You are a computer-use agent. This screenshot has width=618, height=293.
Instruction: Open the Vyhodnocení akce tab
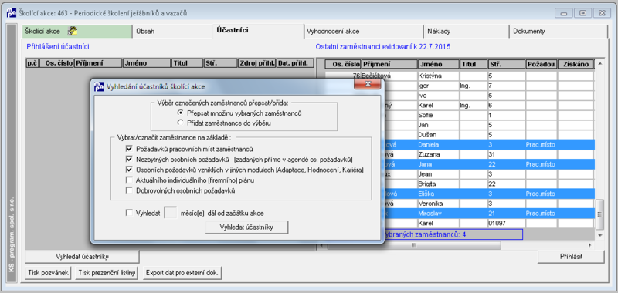[x=363, y=32]
